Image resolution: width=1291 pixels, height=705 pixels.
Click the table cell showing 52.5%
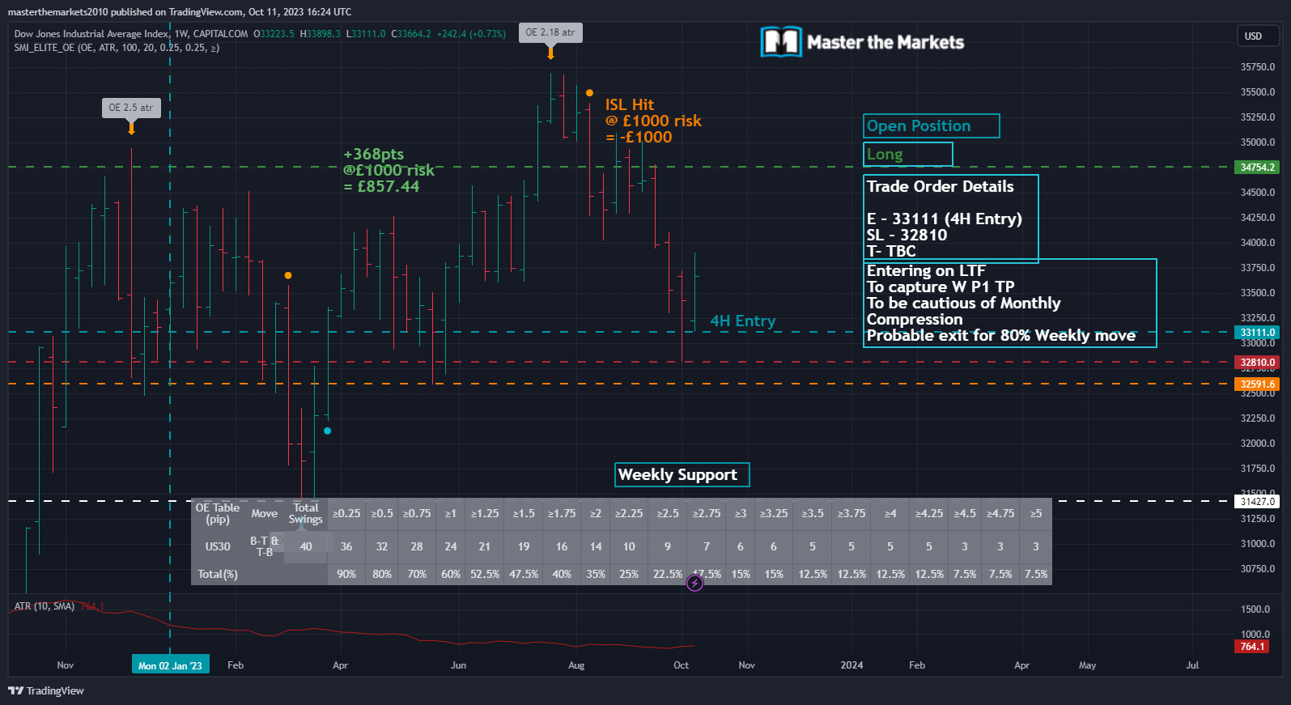(x=485, y=575)
